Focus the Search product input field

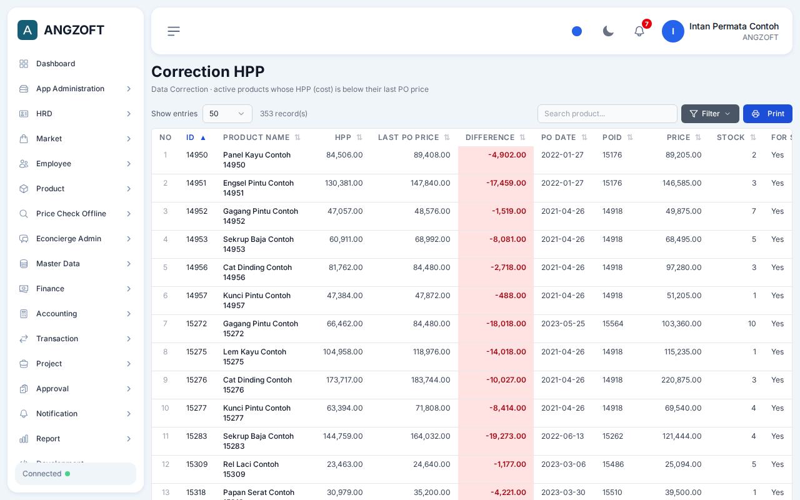point(607,114)
